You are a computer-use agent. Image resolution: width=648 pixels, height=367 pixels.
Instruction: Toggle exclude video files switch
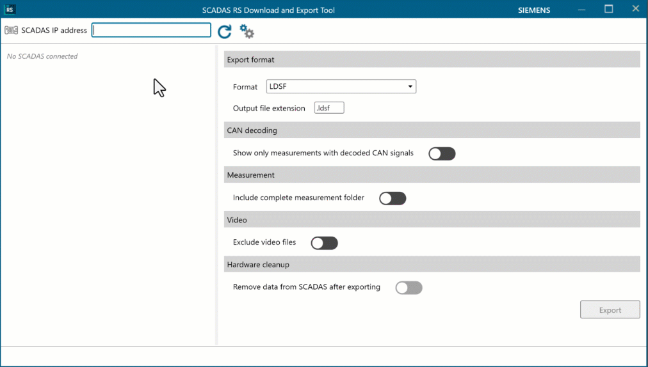(324, 243)
